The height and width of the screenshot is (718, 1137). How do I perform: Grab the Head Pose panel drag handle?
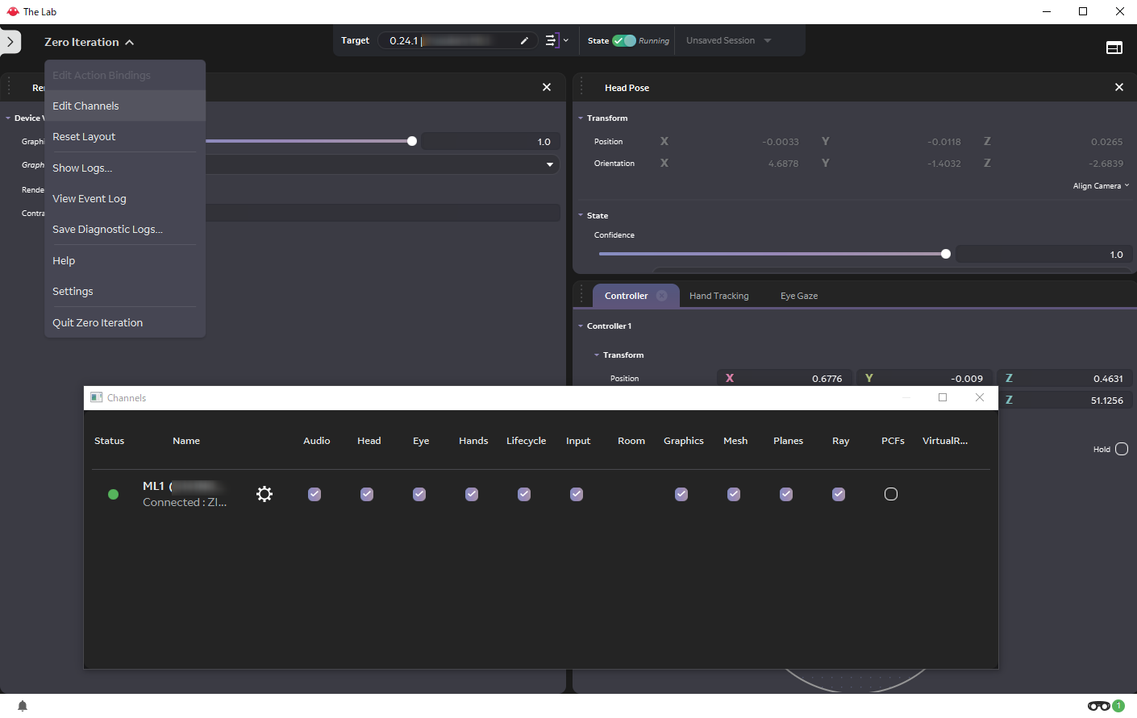click(x=581, y=87)
